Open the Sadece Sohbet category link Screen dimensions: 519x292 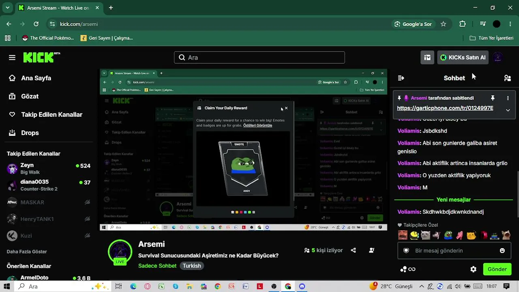click(x=157, y=266)
